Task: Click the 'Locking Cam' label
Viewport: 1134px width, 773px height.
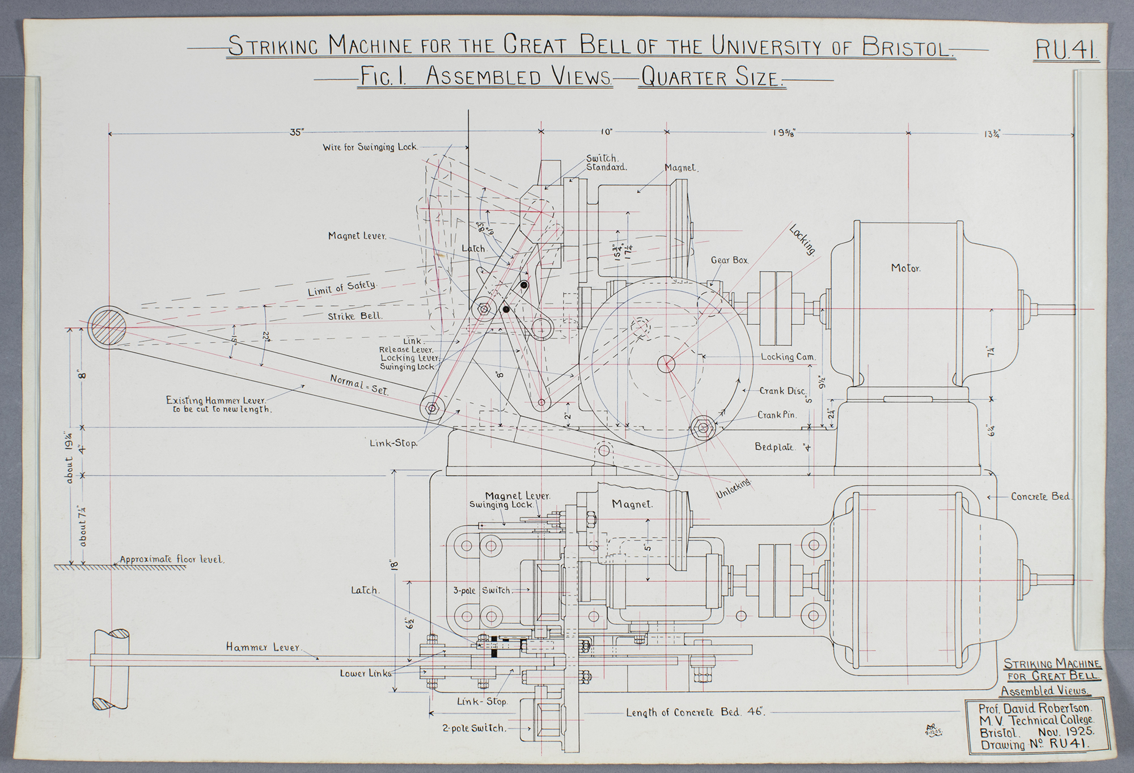Action: pos(788,357)
